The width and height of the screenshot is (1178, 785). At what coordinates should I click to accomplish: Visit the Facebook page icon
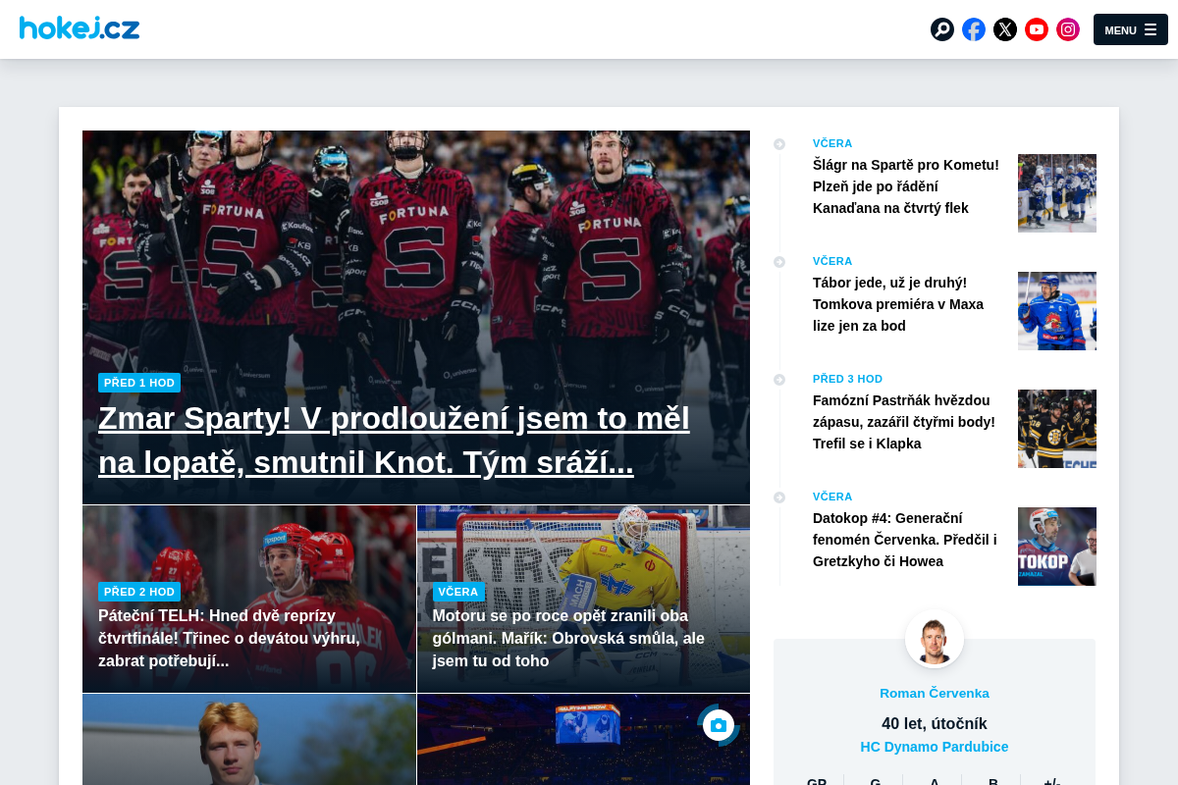pos(974,29)
